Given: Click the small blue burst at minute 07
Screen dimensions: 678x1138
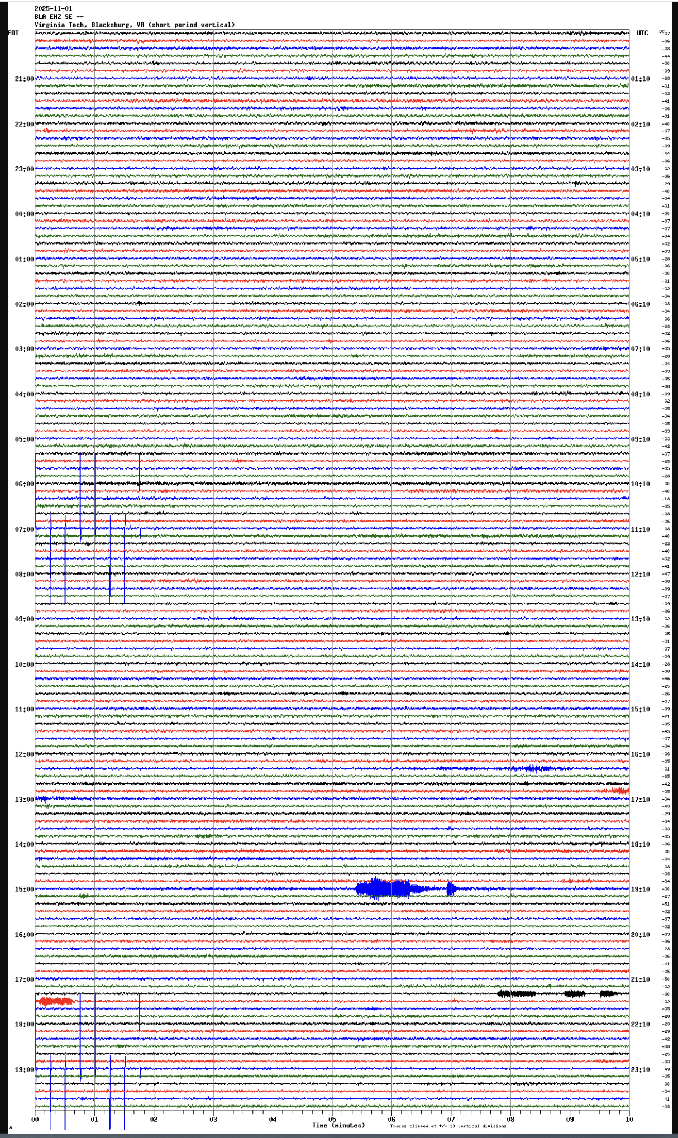Looking at the screenshot, I should (451, 888).
